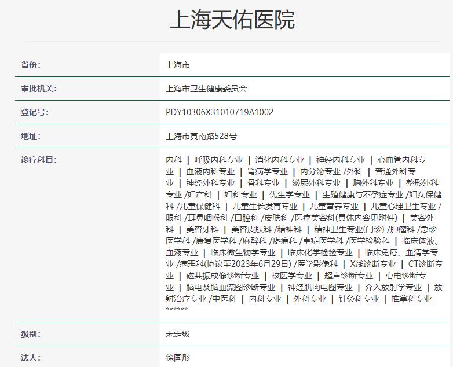Screen dimensions: 453x367
Task: Click 核医学专业 entry
Action: (292, 276)
